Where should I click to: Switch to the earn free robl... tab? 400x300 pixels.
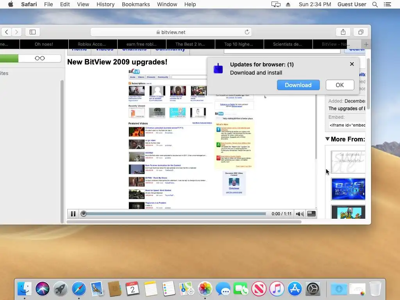click(141, 44)
